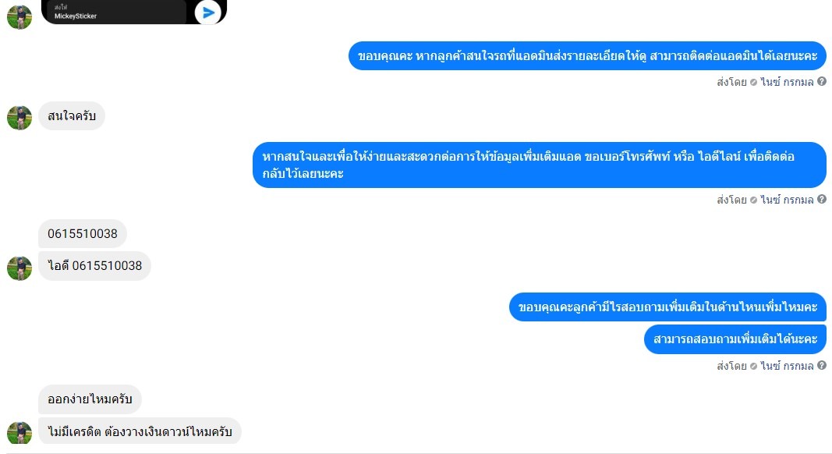Click the blue send arrow on the sticker card
This screenshot has height=454, width=832.
pyautogui.click(x=208, y=12)
